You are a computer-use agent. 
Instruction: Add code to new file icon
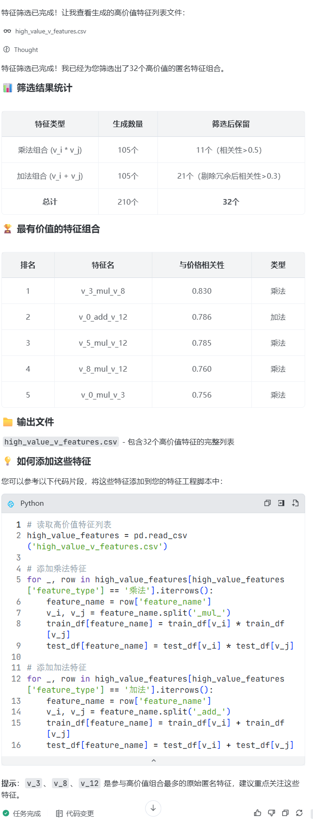point(295,503)
